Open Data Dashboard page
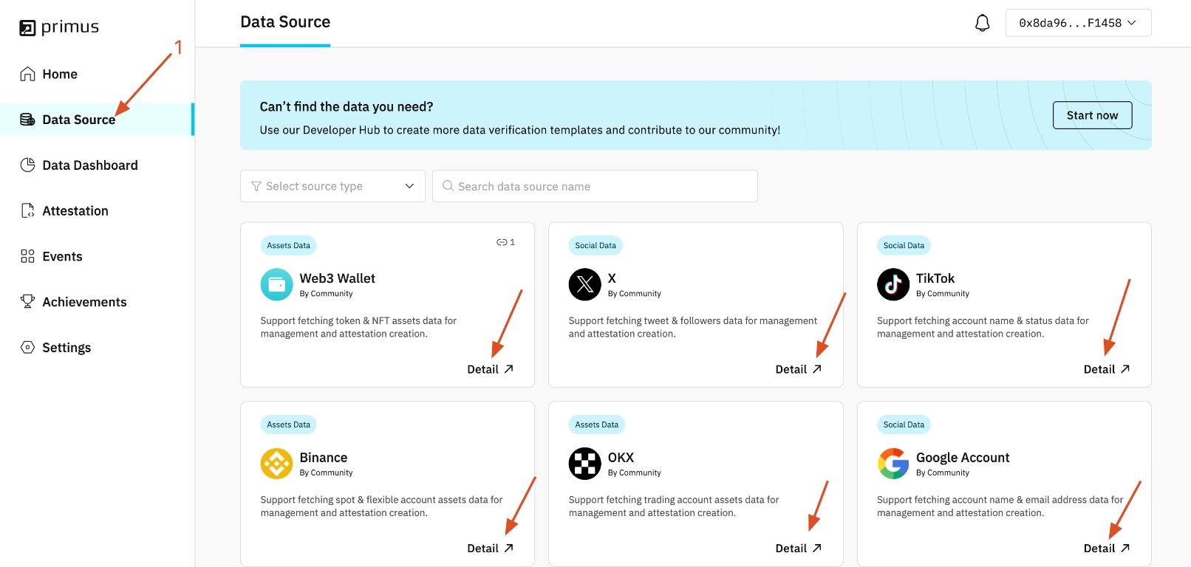 point(90,165)
